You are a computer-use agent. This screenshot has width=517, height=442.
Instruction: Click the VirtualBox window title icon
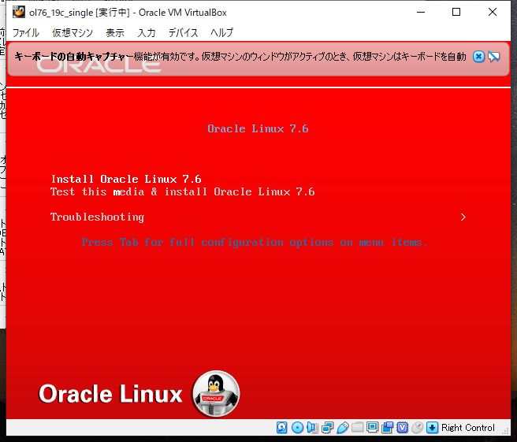pyautogui.click(x=19, y=12)
